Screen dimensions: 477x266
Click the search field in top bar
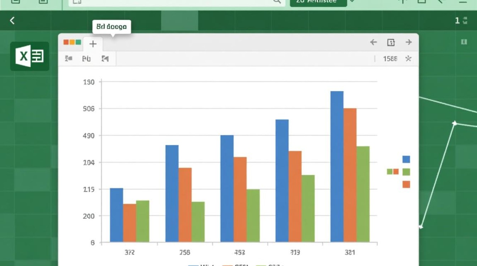177,2
